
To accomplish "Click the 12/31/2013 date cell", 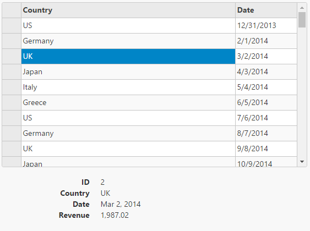I will (266, 26).
